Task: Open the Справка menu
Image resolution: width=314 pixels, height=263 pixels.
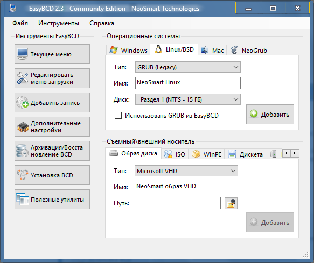Action: pos(102,23)
